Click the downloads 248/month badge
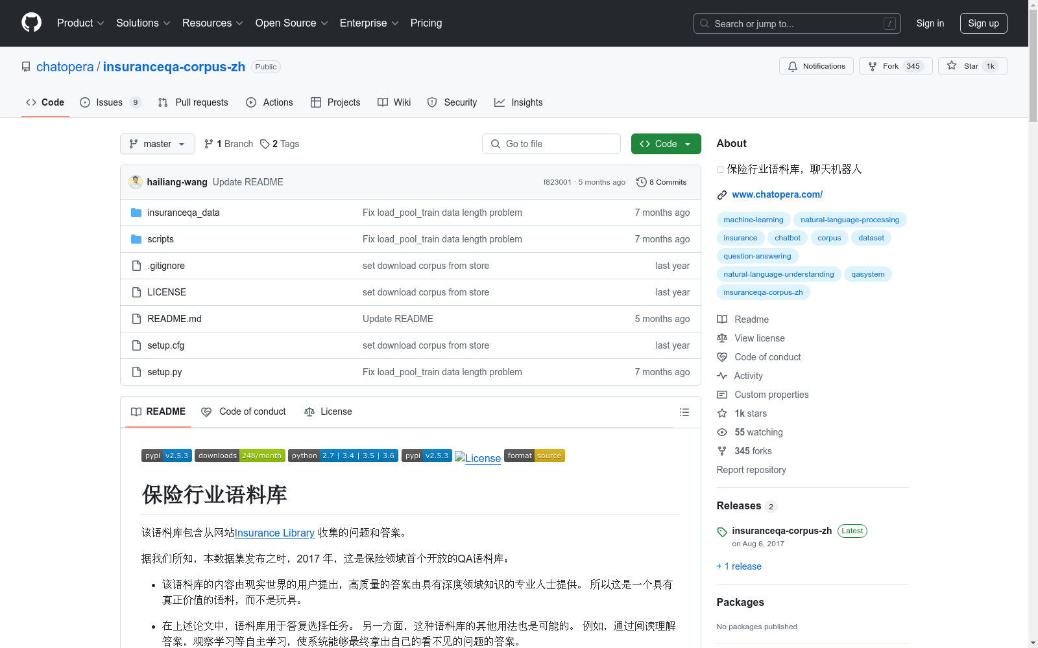The height and width of the screenshot is (648, 1038). (x=240, y=456)
